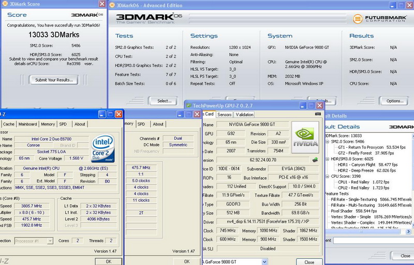Click the Result Details horizontal scrollbar arrow
The width and height of the screenshot is (414, 265).
click(x=408, y=231)
